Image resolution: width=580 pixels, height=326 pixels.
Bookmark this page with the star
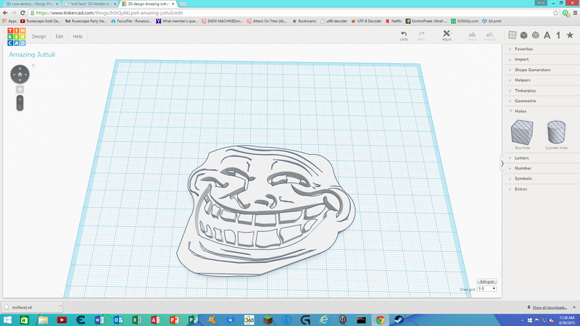coord(555,12)
